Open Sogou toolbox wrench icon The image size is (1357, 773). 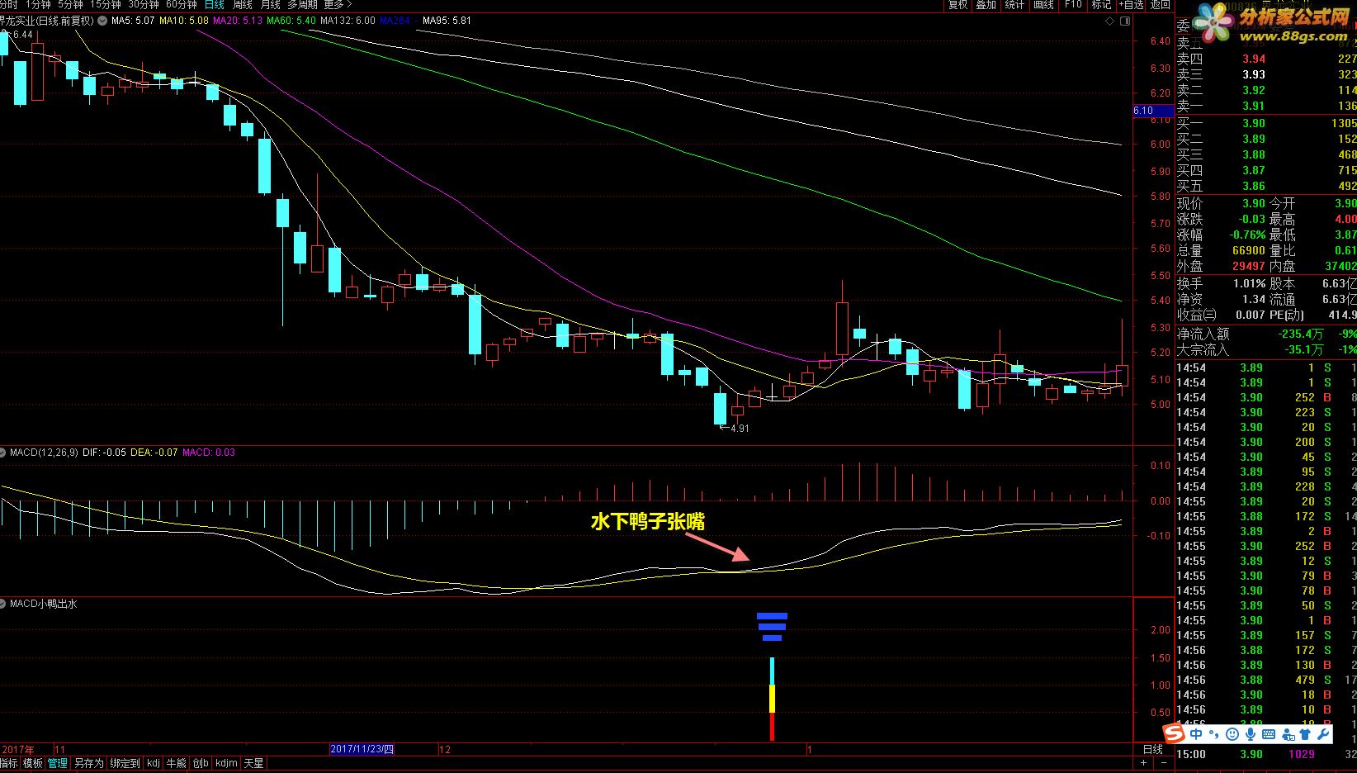coord(1324,733)
